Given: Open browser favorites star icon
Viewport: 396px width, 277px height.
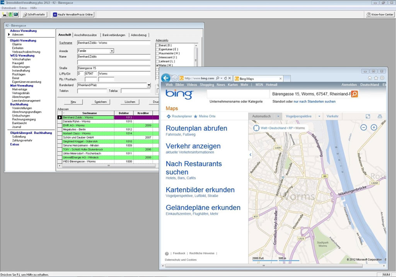Looking at the screenshot, I should coord(376,78).
